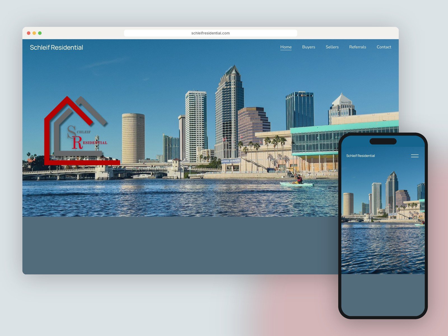448x336 pixels.
Task: Navigate to Referrals
Action: (x=358, y=47)
